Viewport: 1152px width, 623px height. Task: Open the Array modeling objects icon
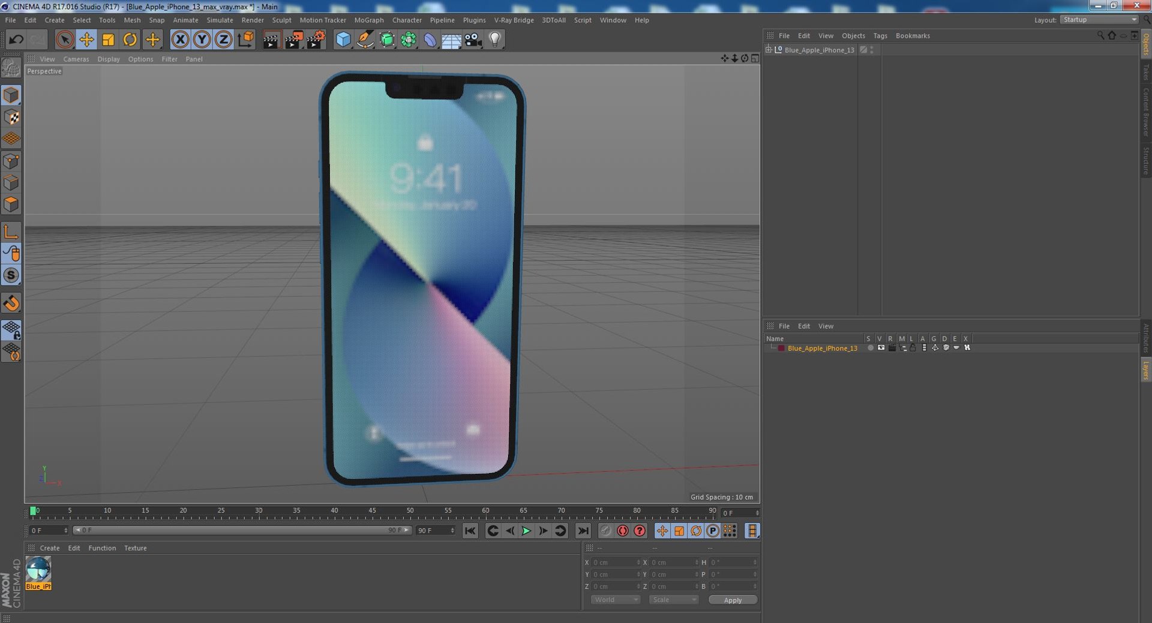coord(409,40)
